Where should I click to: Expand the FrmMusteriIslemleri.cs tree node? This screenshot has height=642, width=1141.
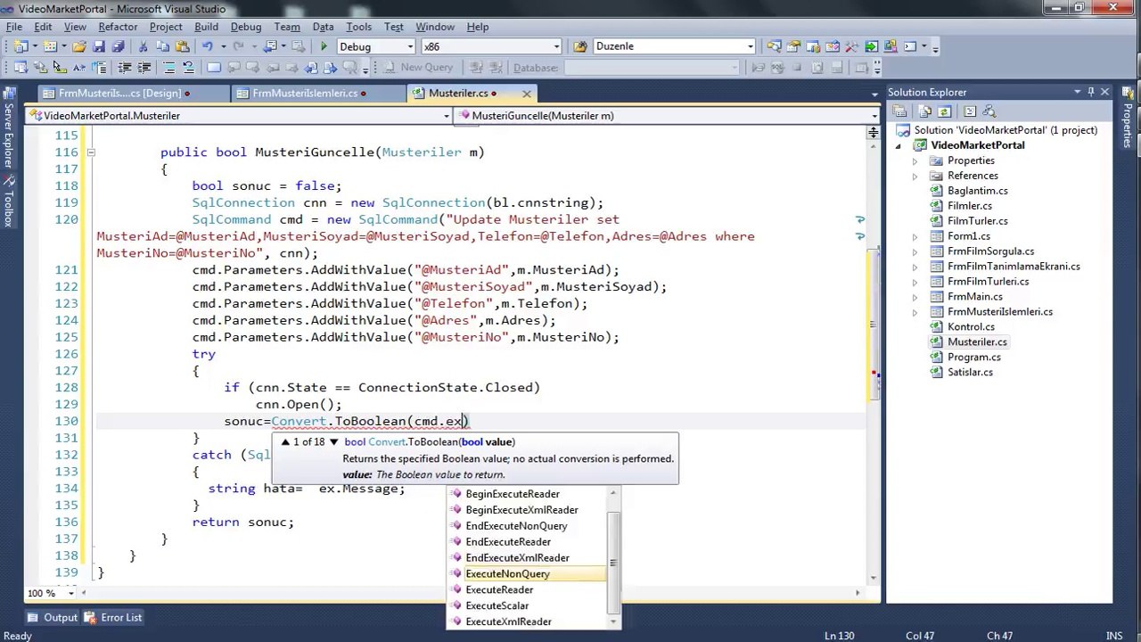(915, 312)
